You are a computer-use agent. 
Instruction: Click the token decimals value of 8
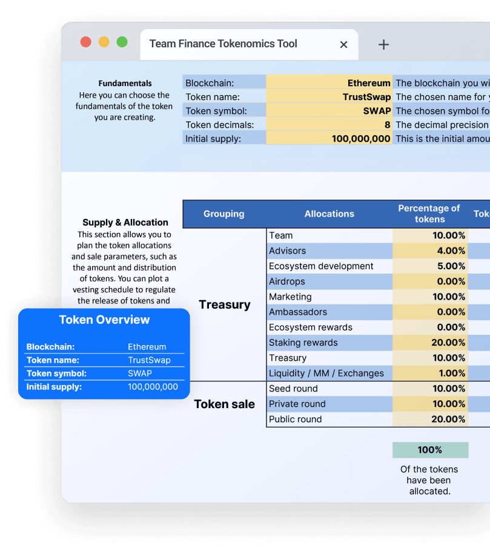[x=330, y=124]
